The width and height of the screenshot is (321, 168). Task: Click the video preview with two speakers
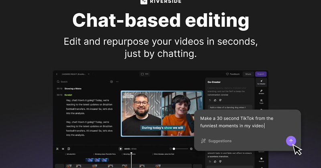point(162,113)
